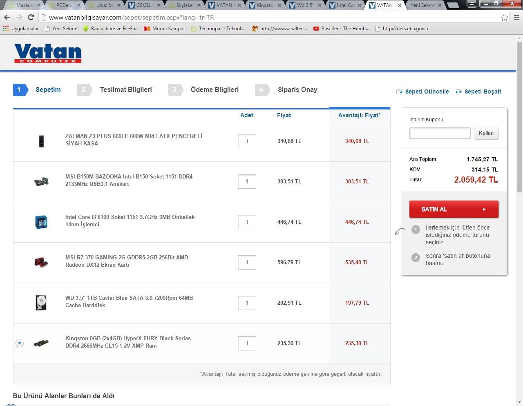The height and width of the screenshot is (406, 523).
Task: Open the MSI B150M BAZOOKA motherboard thumbnail
Action: (x=41, y=181)
